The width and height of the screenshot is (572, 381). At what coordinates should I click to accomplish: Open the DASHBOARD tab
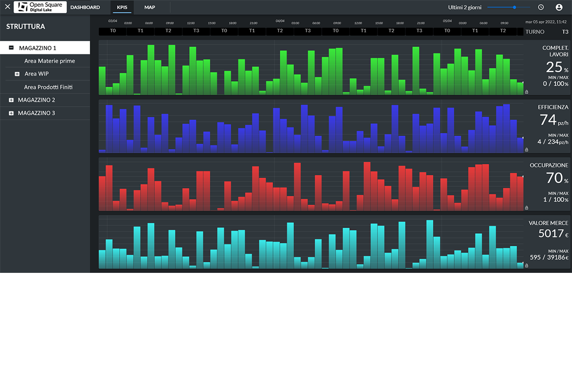point(85,7)
